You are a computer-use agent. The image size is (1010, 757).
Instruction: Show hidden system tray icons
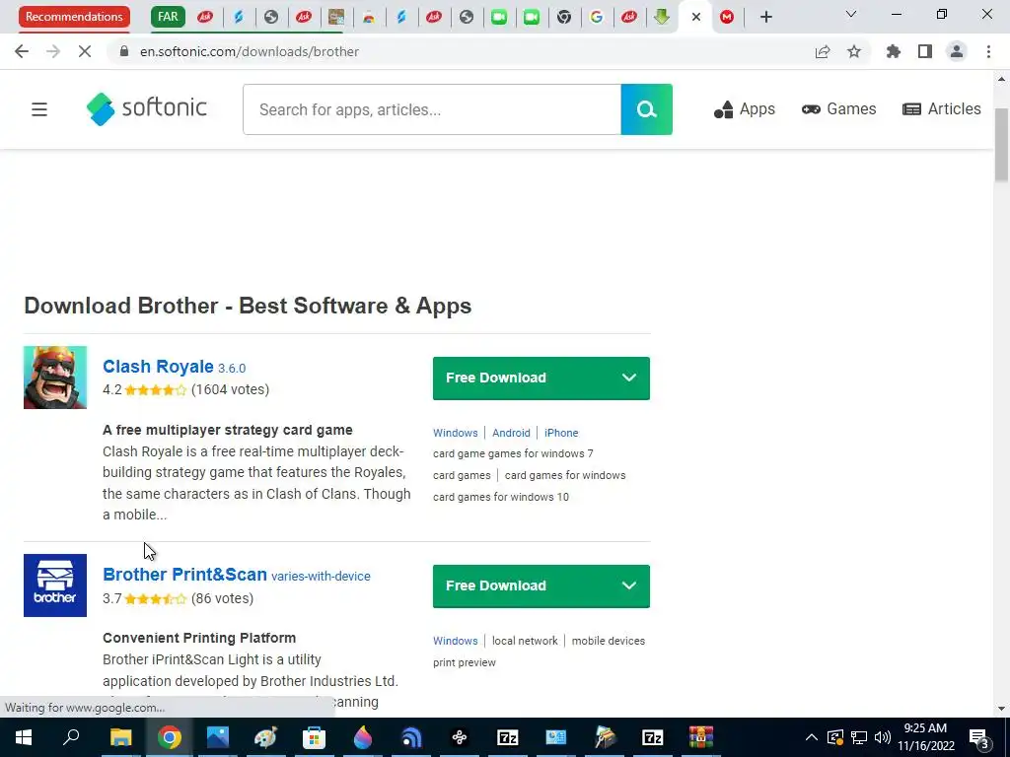click(812, 737)
